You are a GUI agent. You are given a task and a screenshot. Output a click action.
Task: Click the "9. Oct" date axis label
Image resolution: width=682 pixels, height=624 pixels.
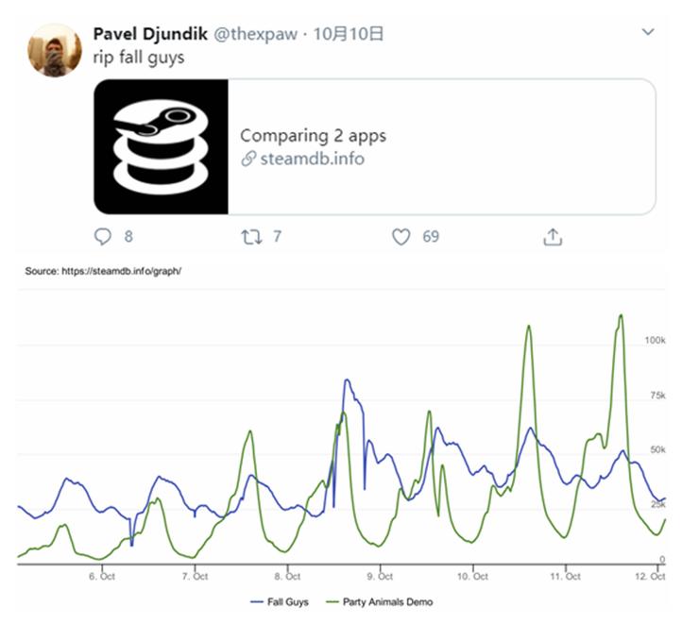380,576
